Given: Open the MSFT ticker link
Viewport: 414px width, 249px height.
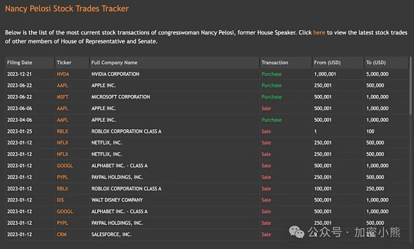Looking at the screenshot, I should pyautogui.click(x=63, y=97).
